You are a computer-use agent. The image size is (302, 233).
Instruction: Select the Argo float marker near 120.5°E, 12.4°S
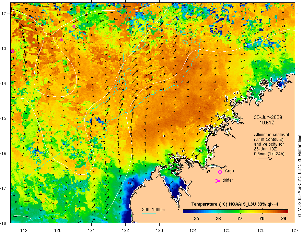pos(74,26)
